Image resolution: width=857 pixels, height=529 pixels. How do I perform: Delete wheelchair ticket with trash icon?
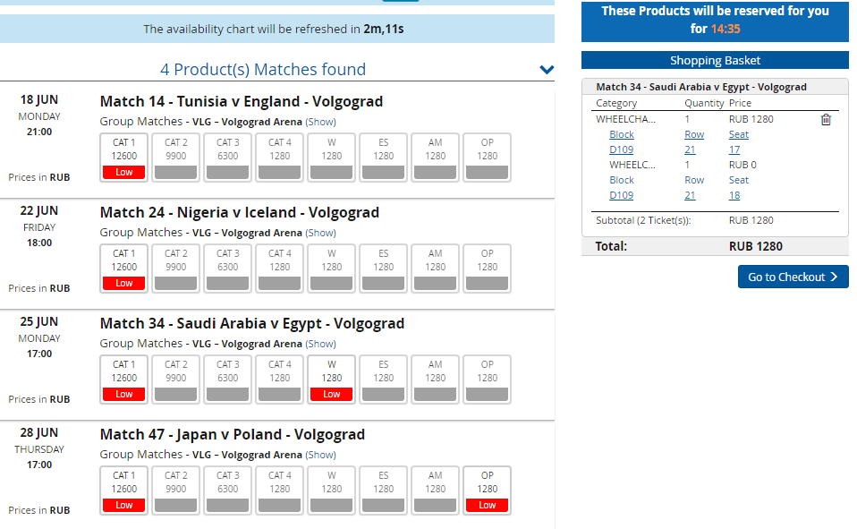pos(826,120)
